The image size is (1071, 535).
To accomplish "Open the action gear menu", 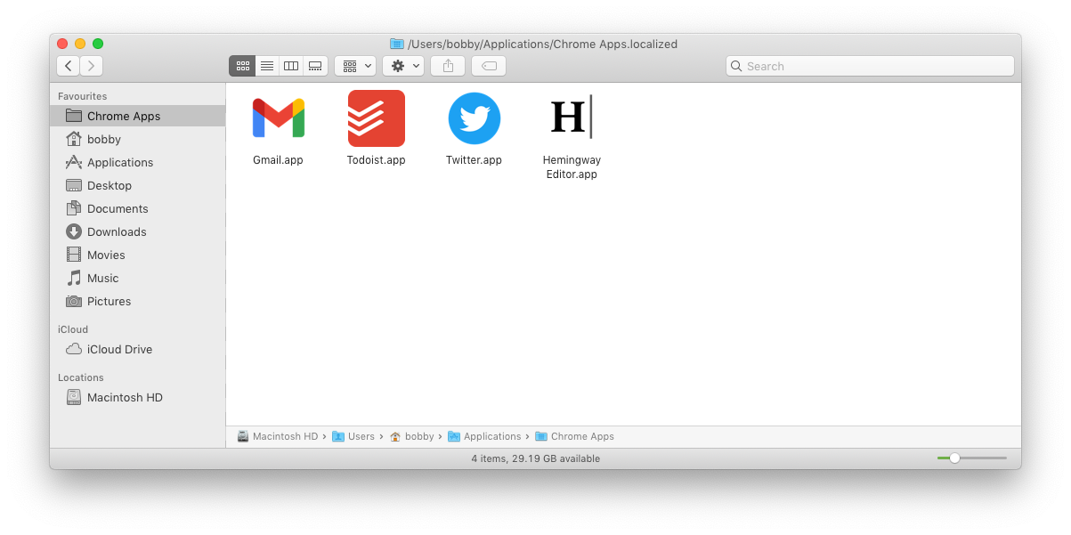I will 402,65.
